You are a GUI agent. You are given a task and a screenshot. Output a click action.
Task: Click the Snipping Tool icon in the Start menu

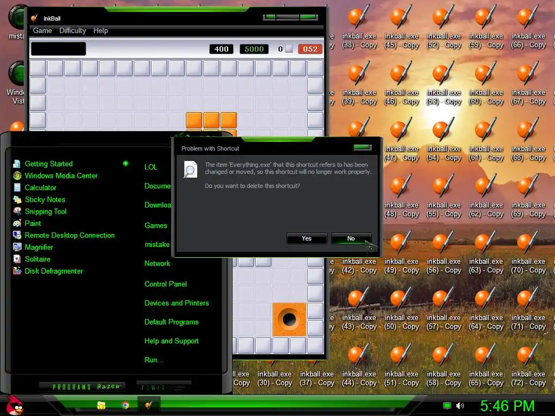17,211
